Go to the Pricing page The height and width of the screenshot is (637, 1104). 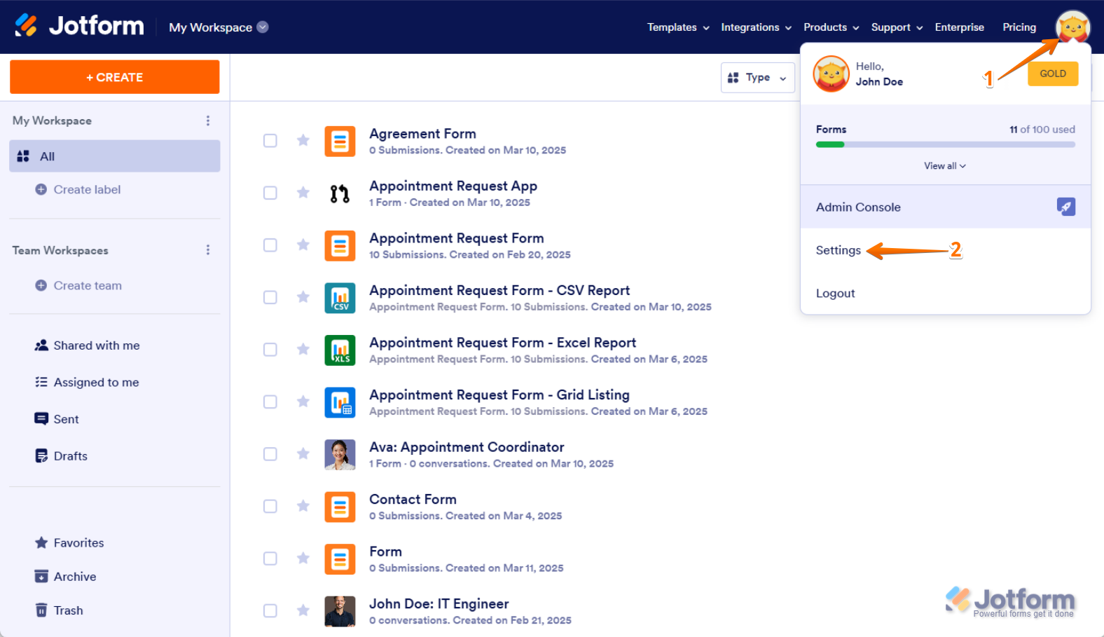(x=1019, y=27)
